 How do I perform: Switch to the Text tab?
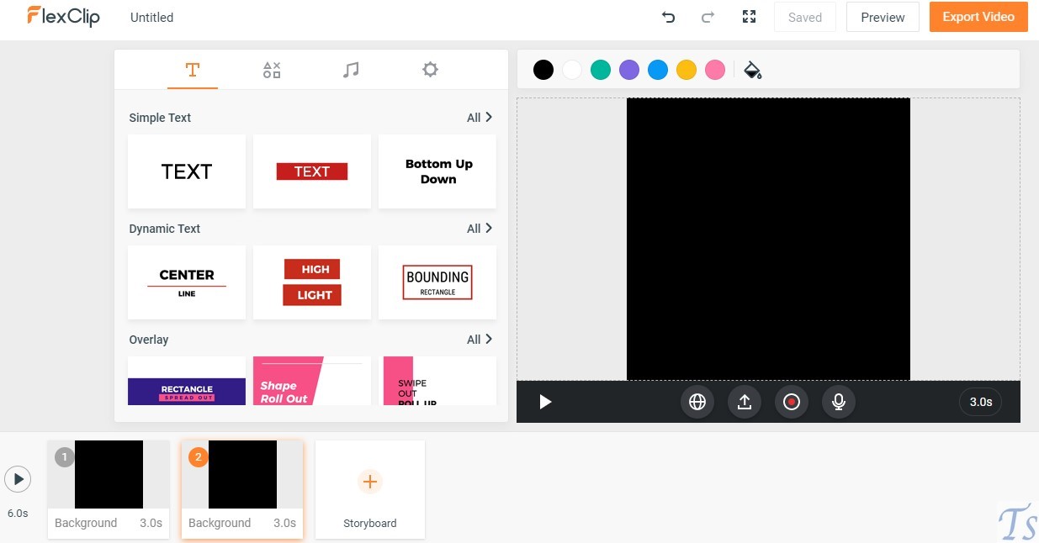point(193,70)
